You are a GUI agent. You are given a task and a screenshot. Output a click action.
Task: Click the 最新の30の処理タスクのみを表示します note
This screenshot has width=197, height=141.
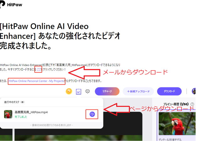point(51,125)
